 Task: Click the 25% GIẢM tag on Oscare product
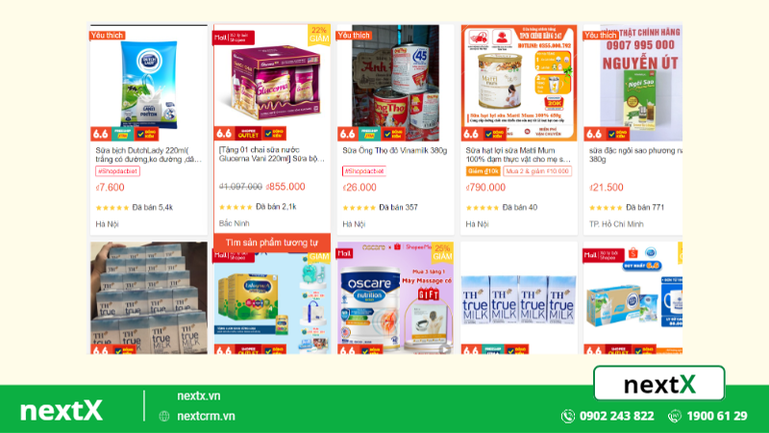coord(442,252)
